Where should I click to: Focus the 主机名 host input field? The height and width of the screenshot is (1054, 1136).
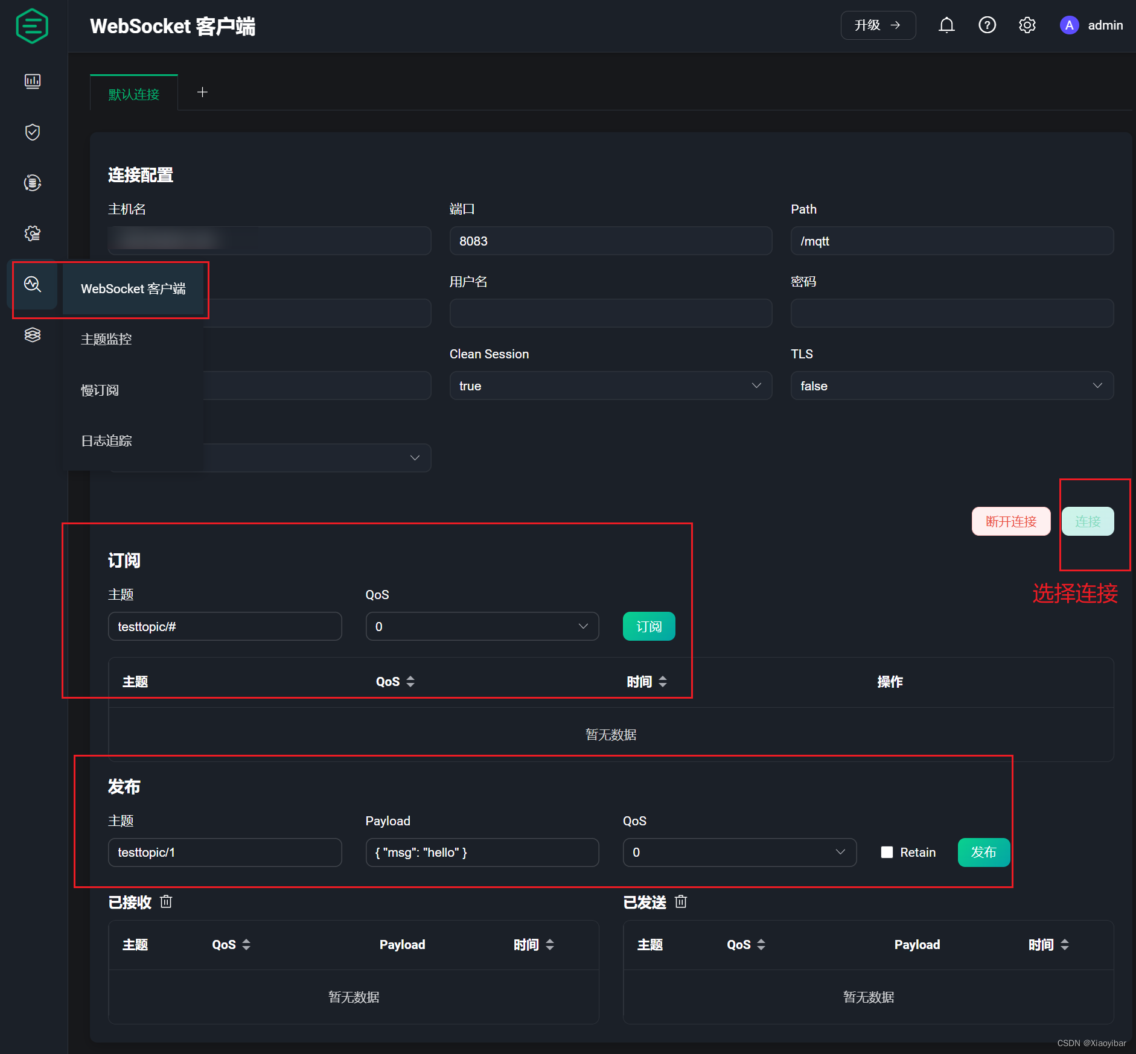(269, 241)
